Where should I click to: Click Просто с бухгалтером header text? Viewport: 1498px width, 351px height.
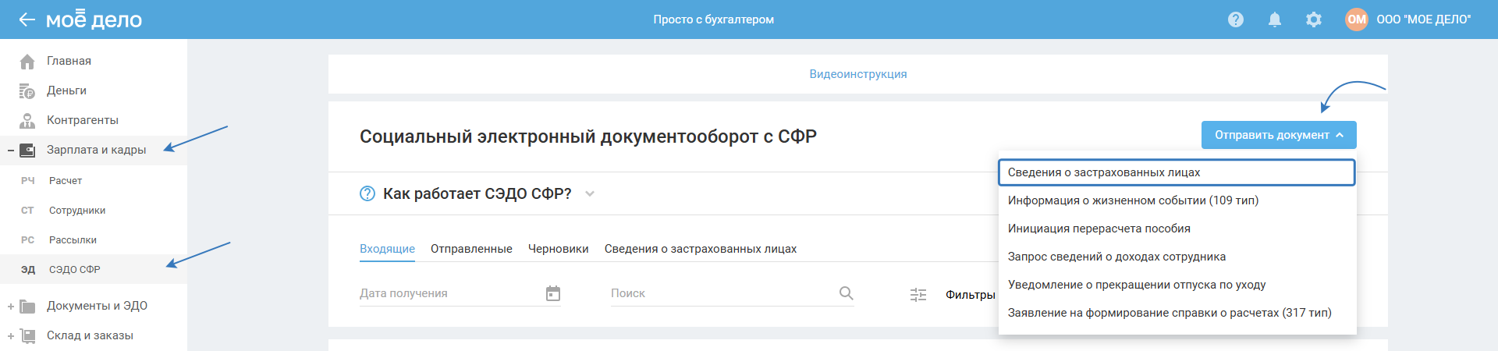714,19
